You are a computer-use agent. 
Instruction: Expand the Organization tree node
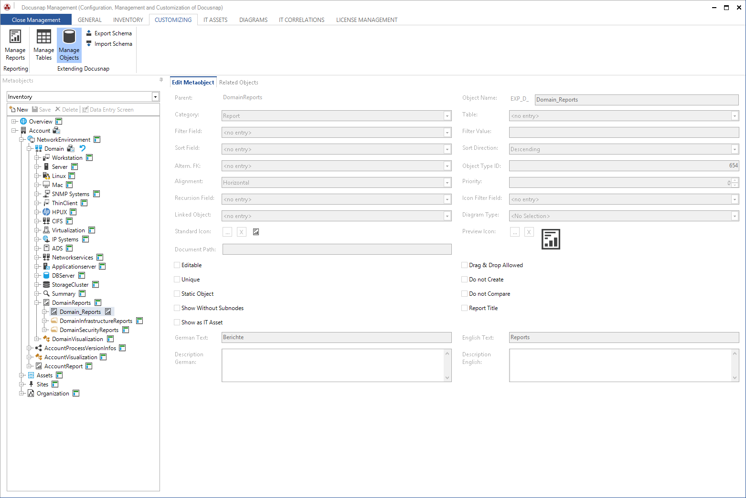21,393
